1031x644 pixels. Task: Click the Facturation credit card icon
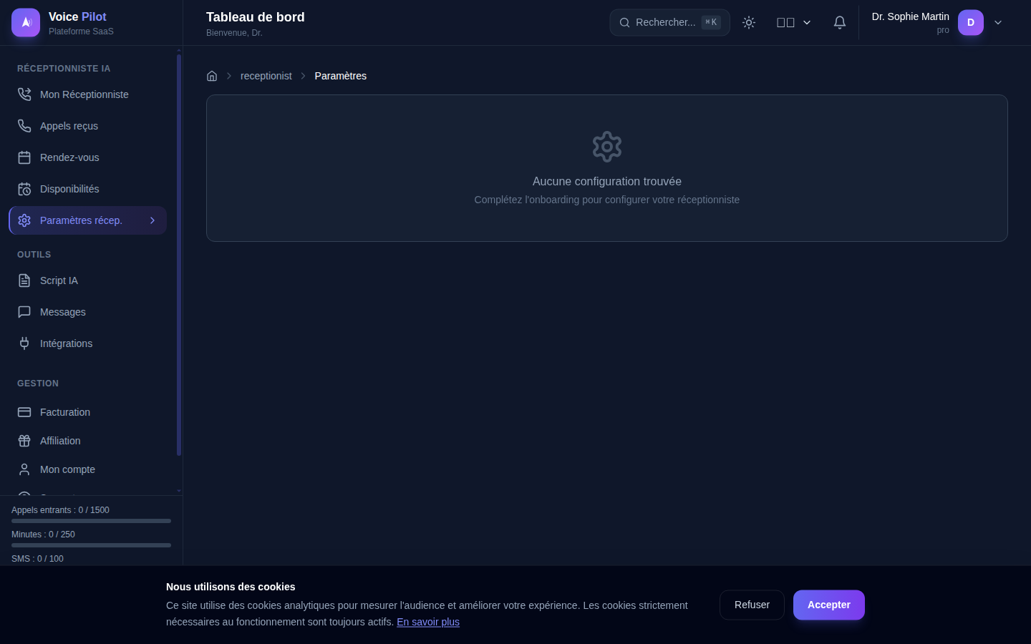[24, 412]
